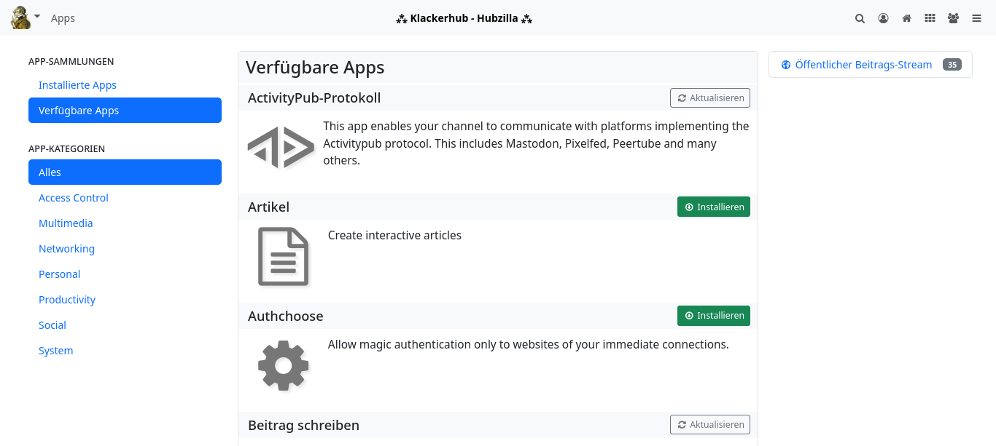The image size is (996, 446).
Task: Click the community groups icon in the navbar
Action: pos(953,18)
